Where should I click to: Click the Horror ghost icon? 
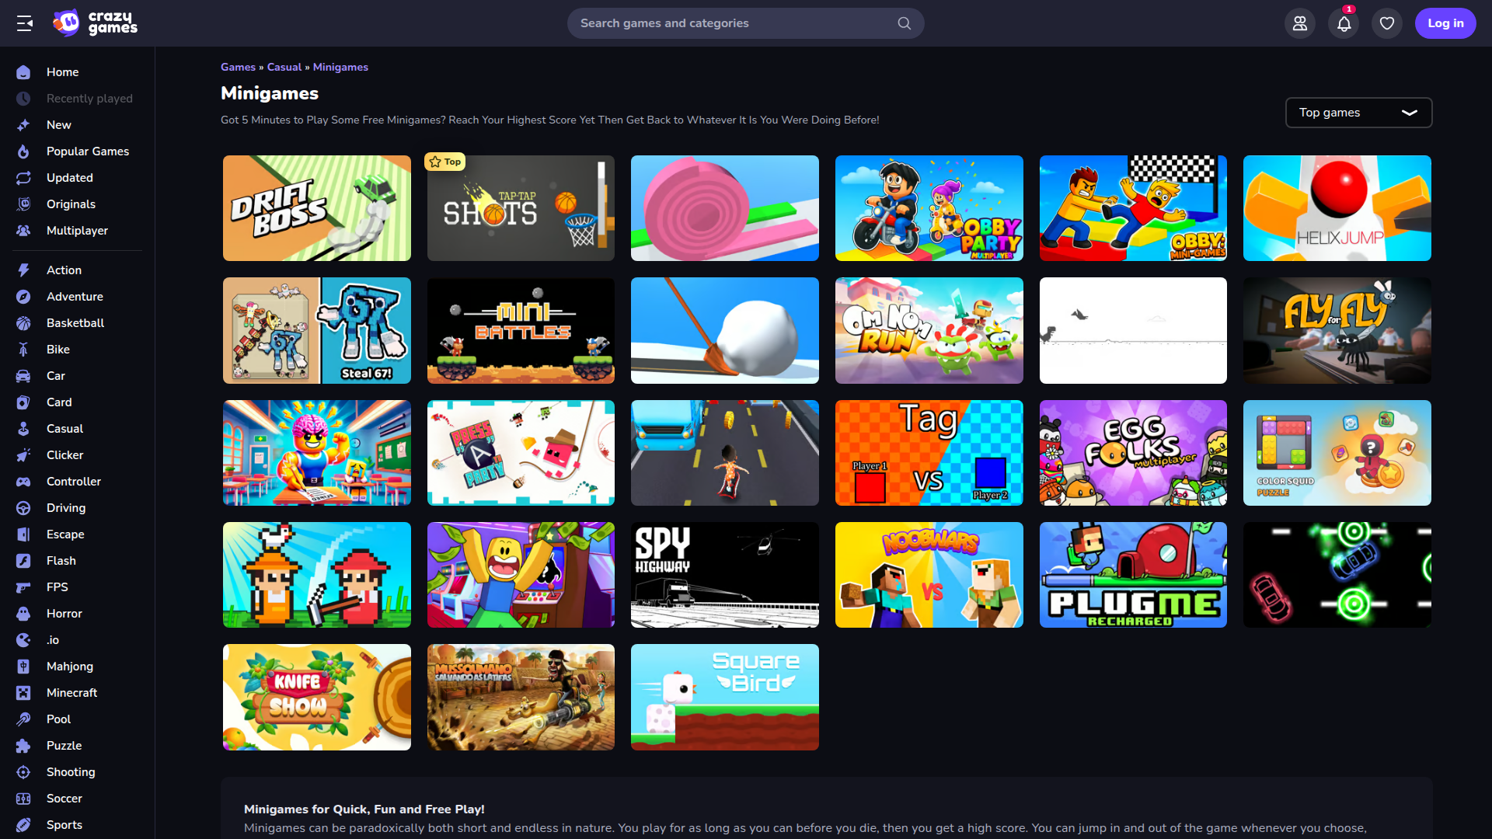[x=23, y=614]
